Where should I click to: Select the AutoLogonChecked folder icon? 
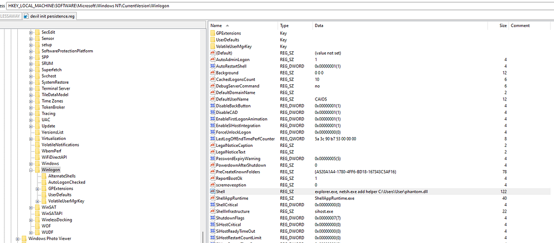click(44, 183)
